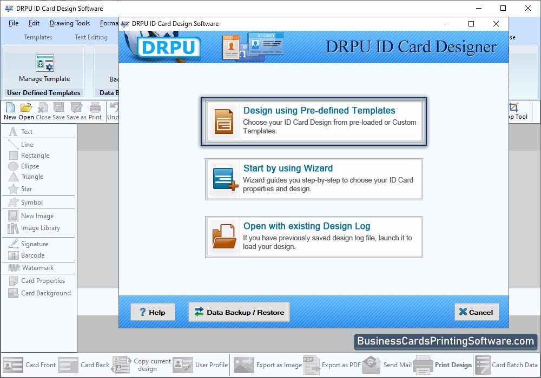Open Card Batch Data

tap(506, 365)
